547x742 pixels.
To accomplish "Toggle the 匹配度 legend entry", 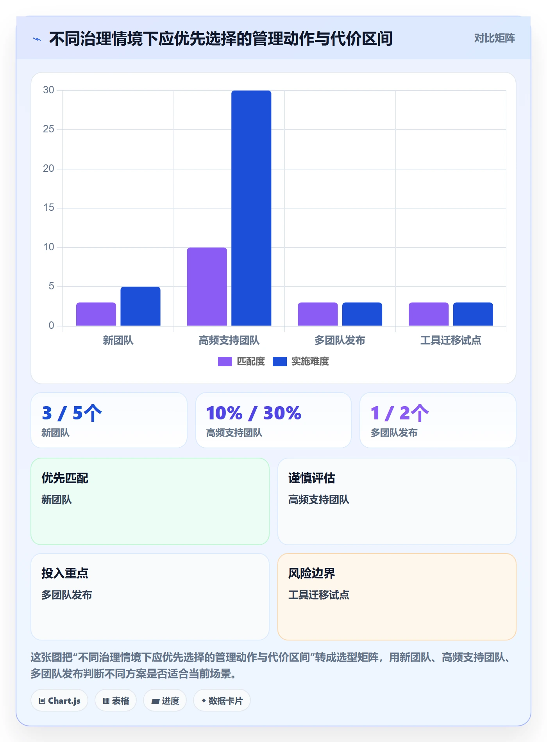I will (241, 362).
